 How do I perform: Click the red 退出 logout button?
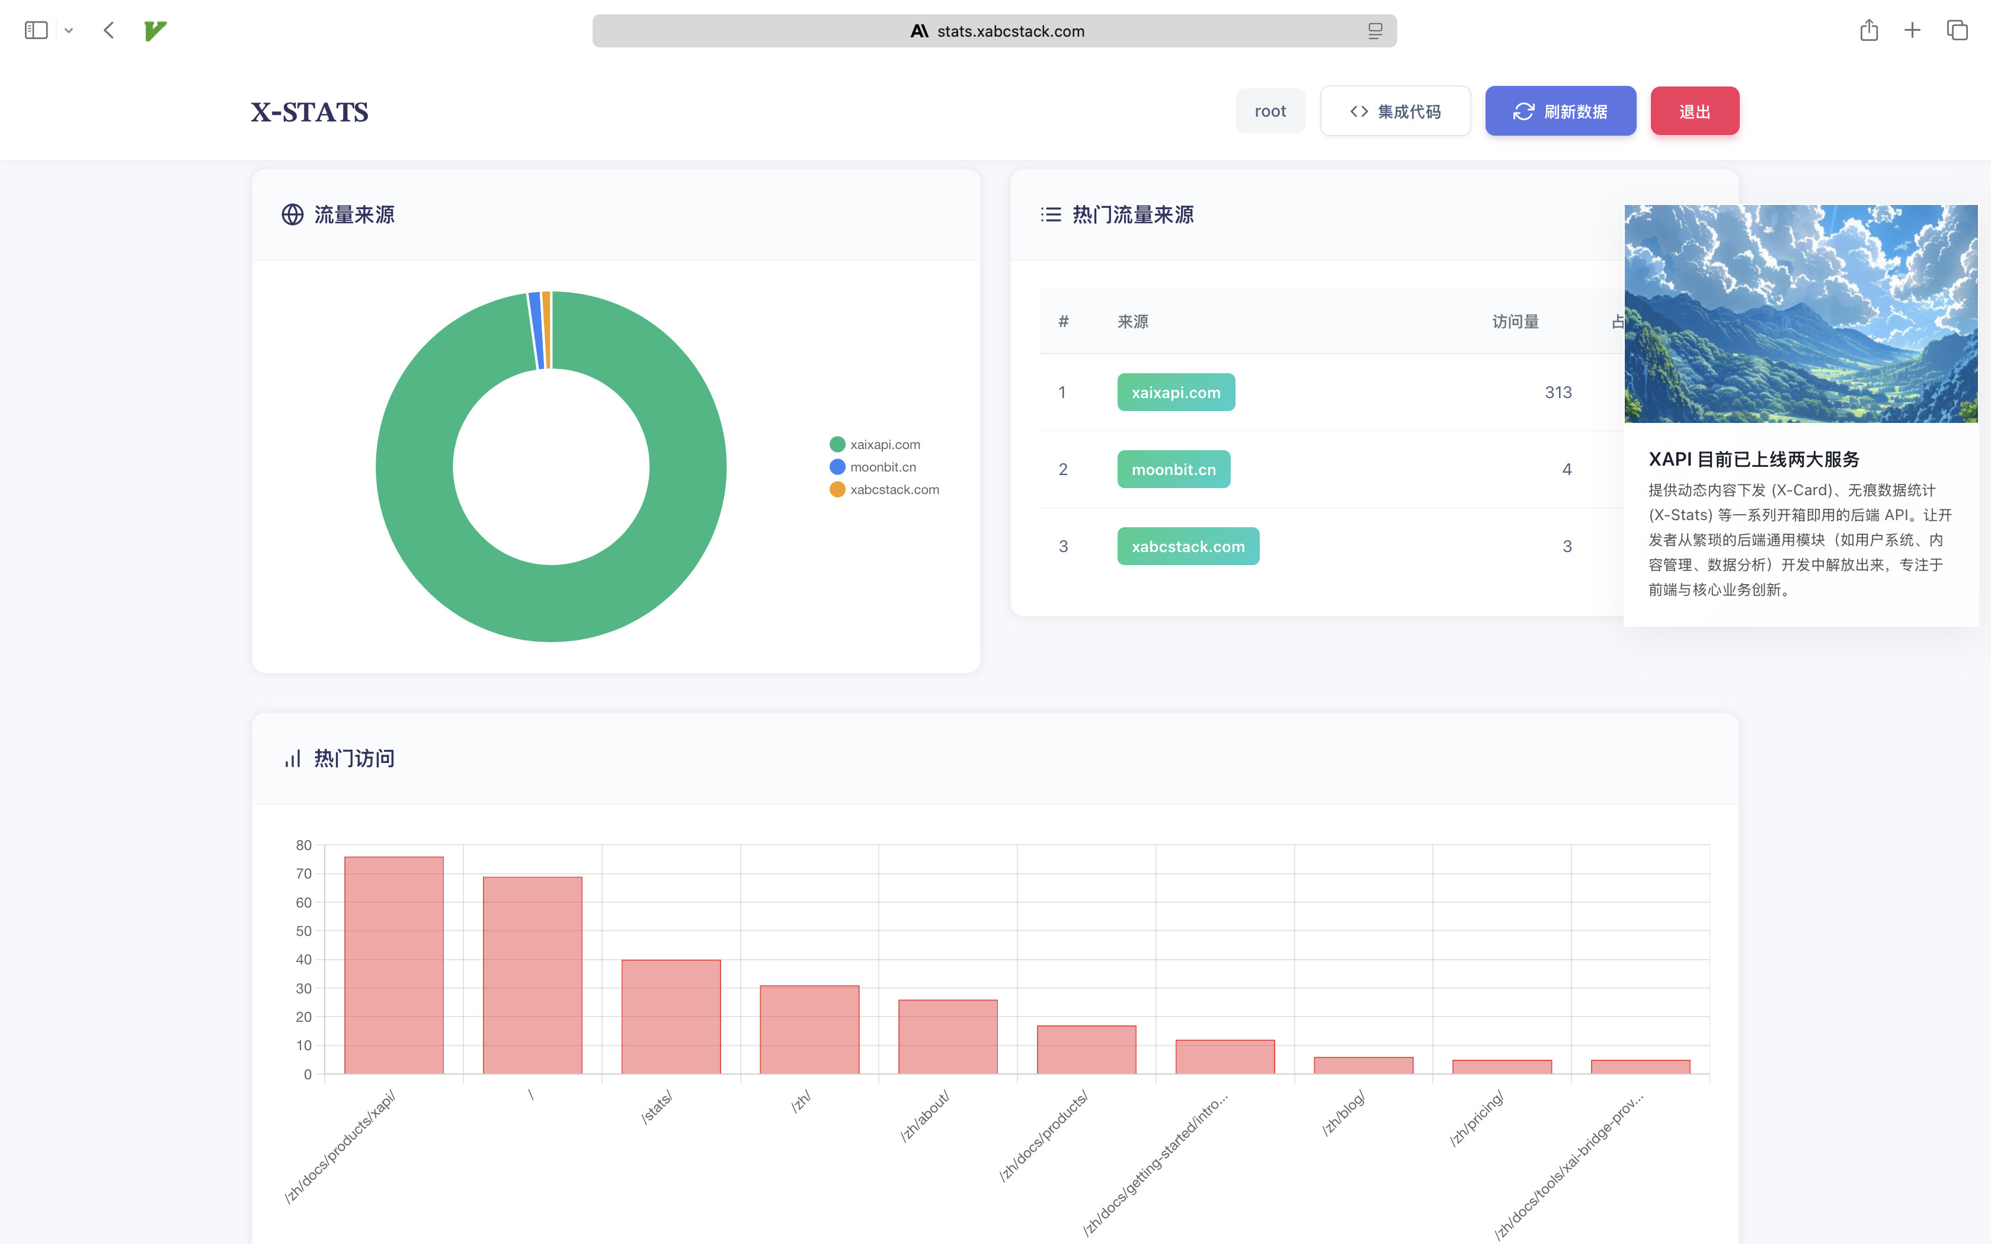tap(1694, 111)
